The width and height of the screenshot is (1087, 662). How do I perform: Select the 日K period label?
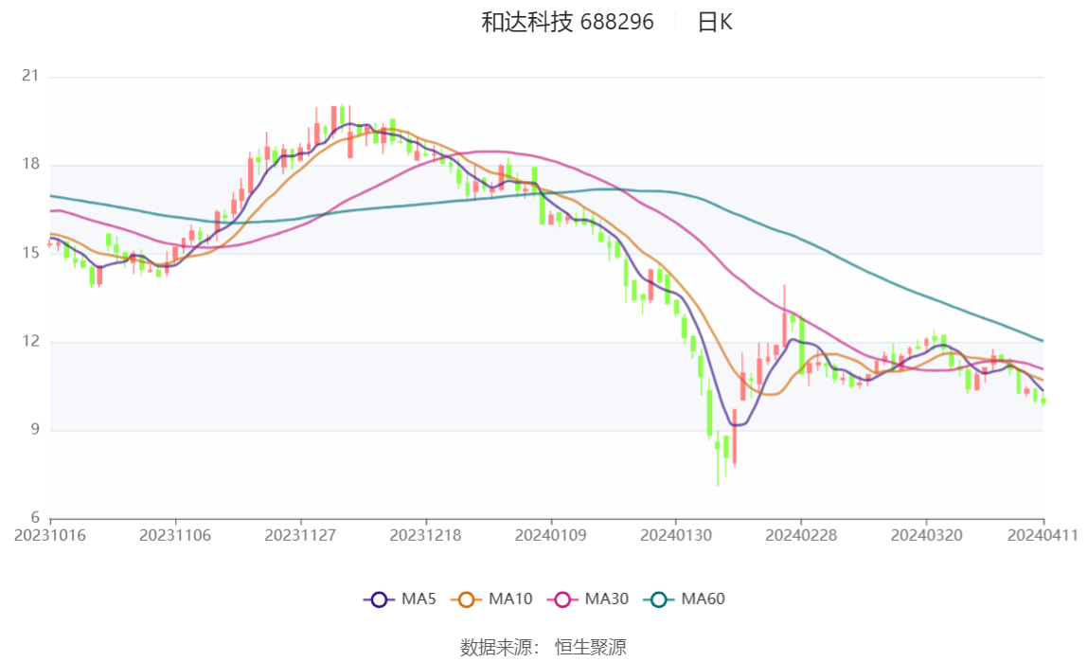coord(715,23)
